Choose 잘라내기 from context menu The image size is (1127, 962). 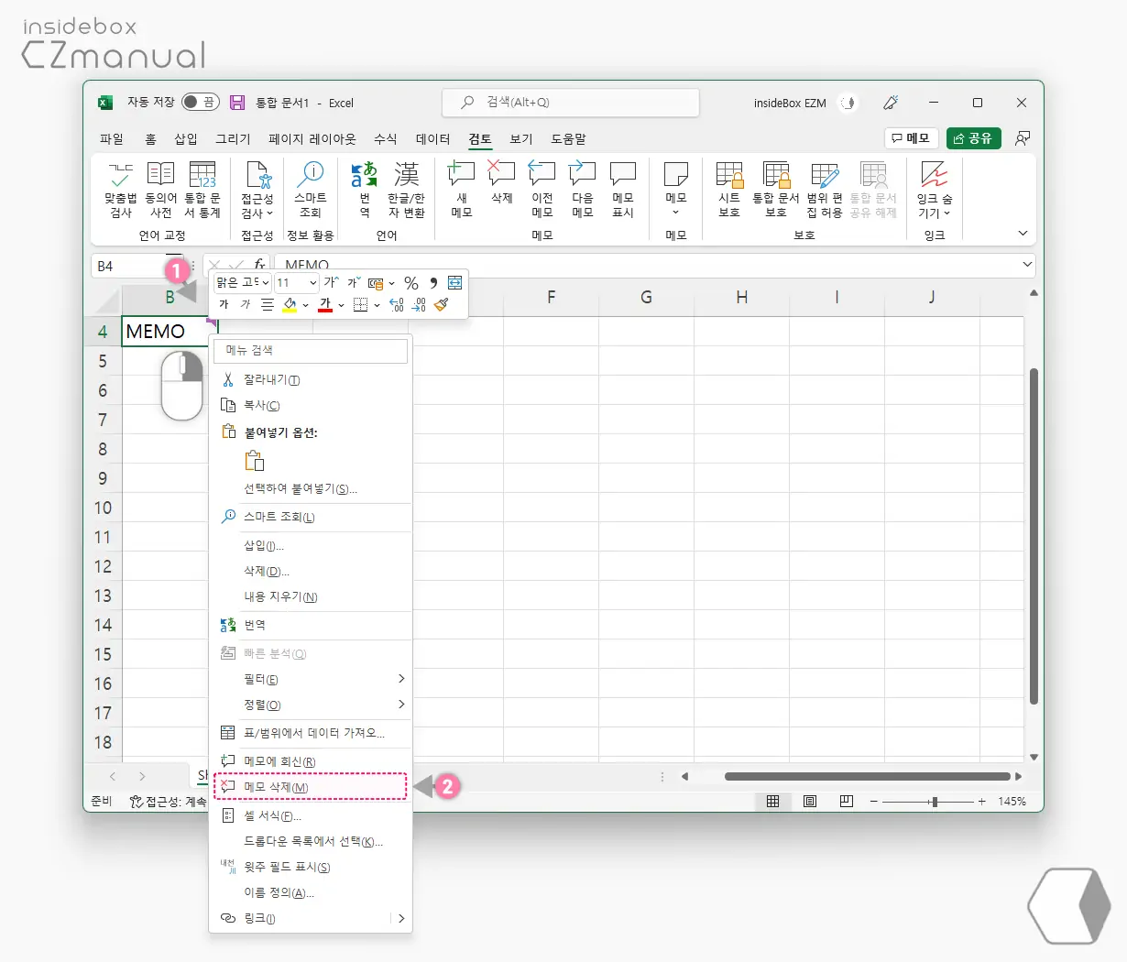pos(312,379)
